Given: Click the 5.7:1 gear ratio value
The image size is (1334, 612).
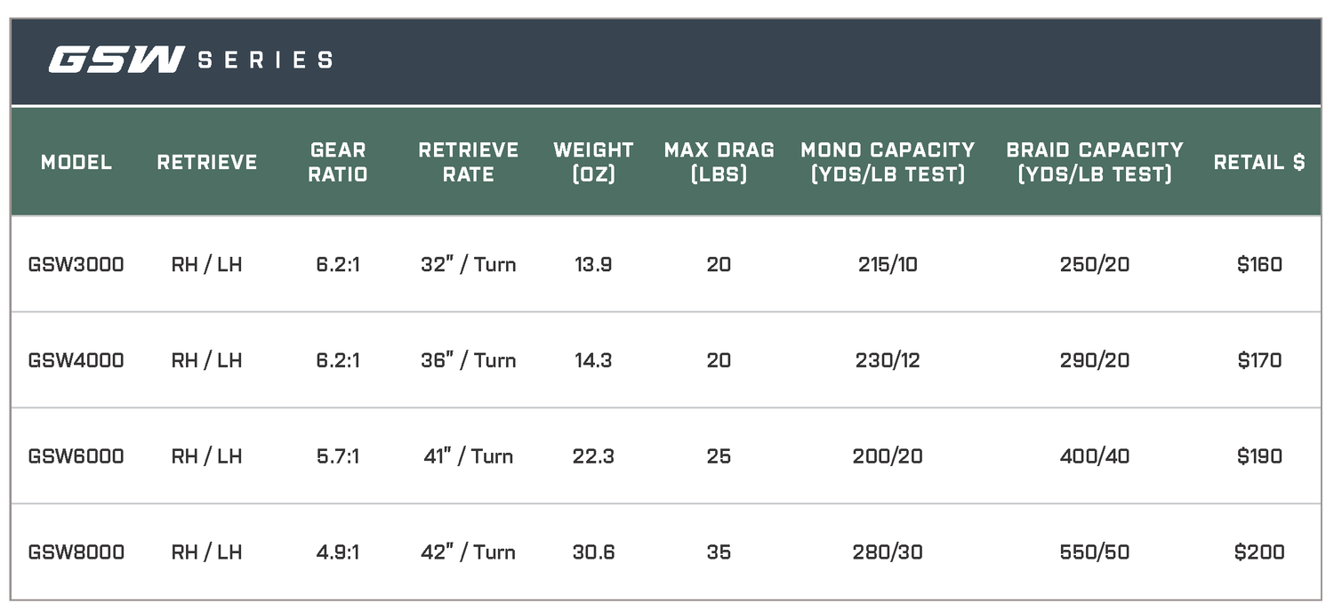Looking at the screenshot, I should tap(338, 456).
